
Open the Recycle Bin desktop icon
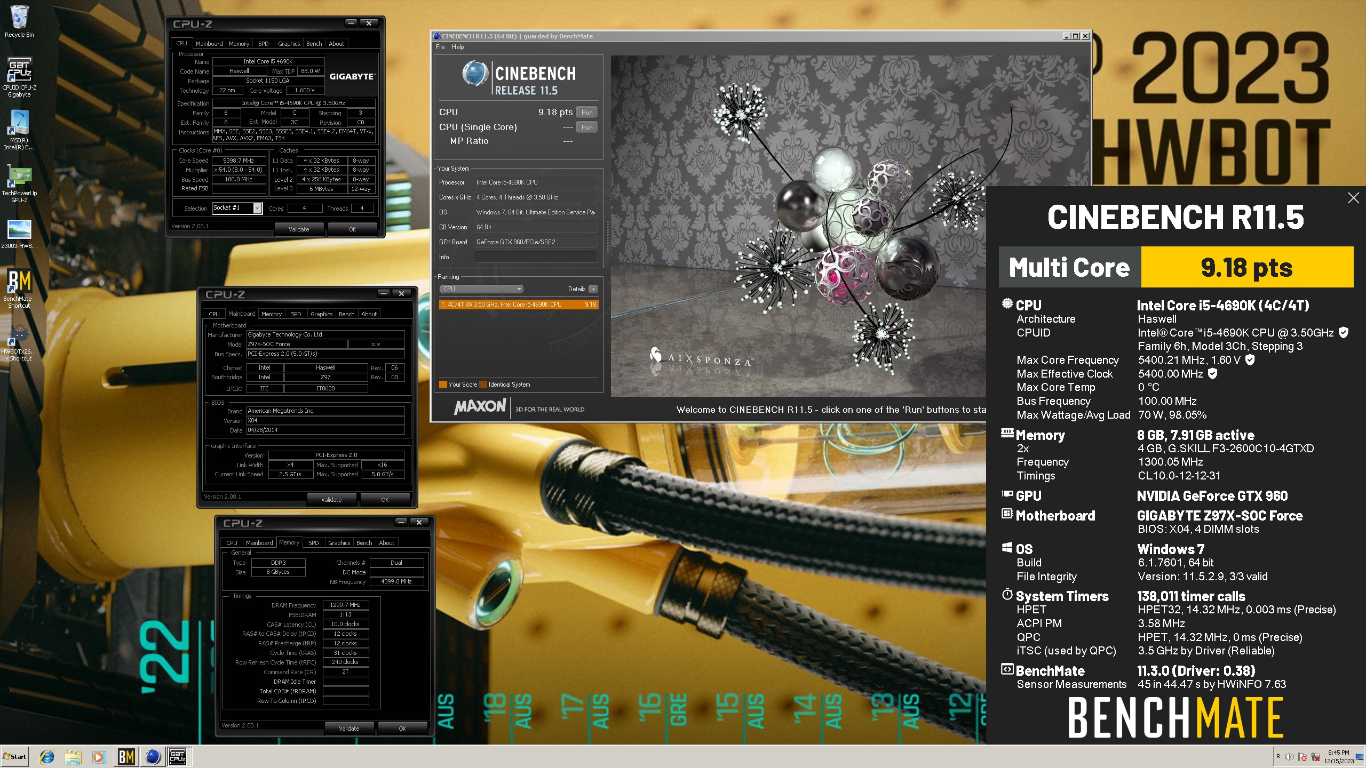coord(19,21)
